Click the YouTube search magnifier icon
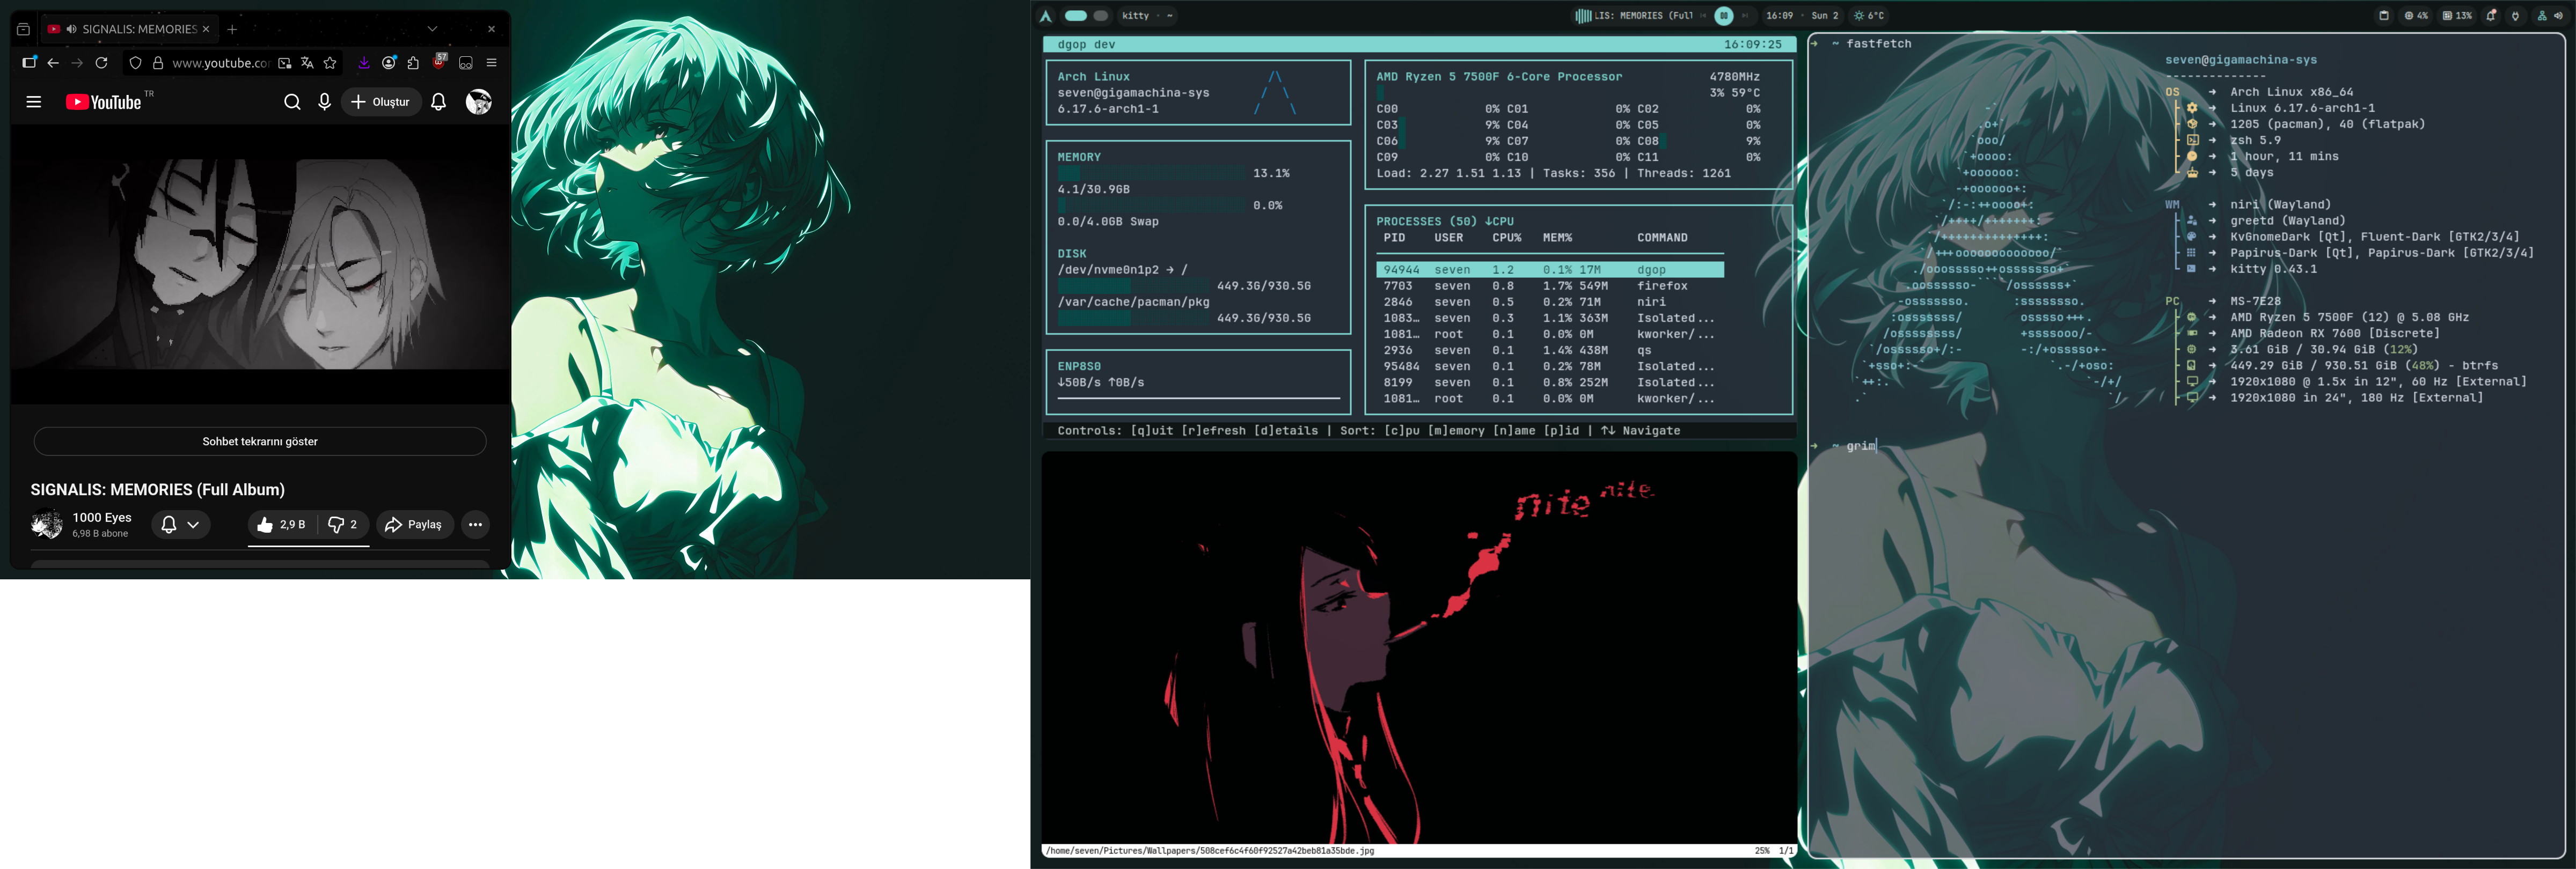2576x869 pixels. pyautogui.click(x=292, y=102)
